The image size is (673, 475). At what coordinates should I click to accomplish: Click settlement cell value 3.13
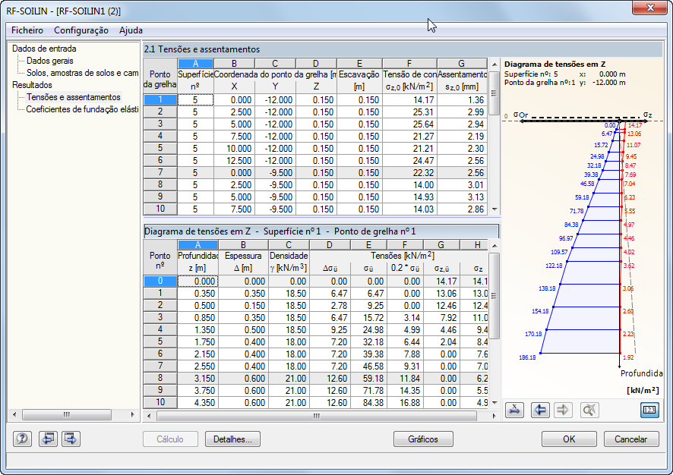(x=462, y=197)
